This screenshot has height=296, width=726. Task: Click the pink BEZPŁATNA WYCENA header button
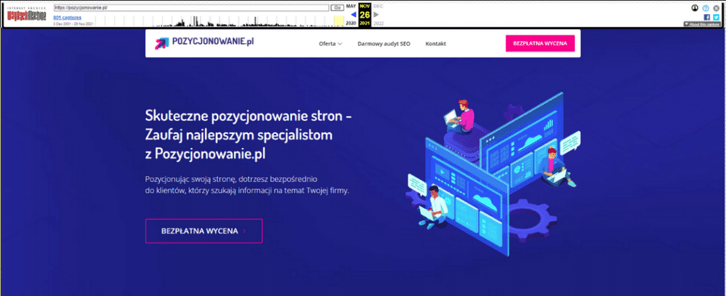[x=540, y=43]
